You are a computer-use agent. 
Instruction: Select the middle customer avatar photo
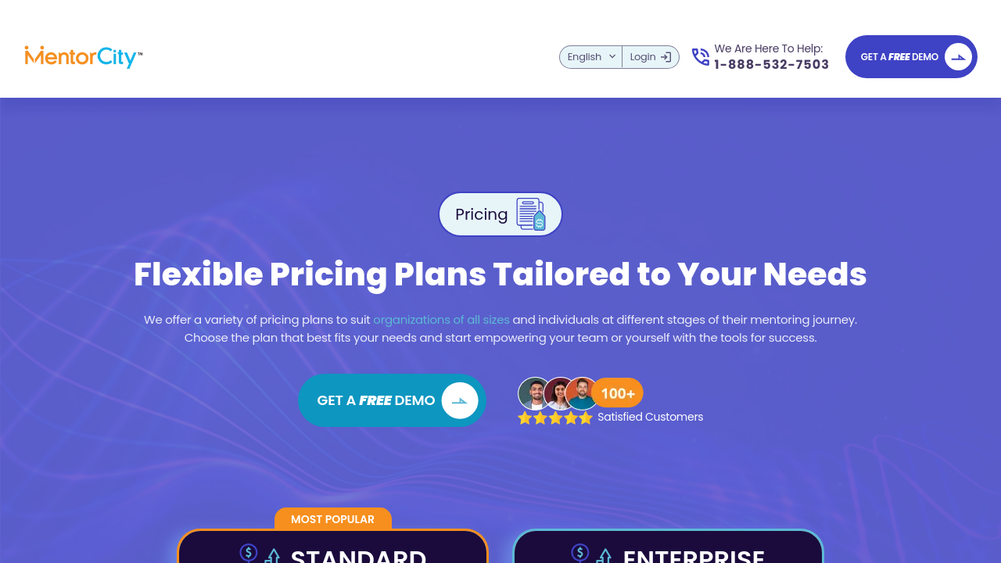pyautogui.click(x=559, y=393)
